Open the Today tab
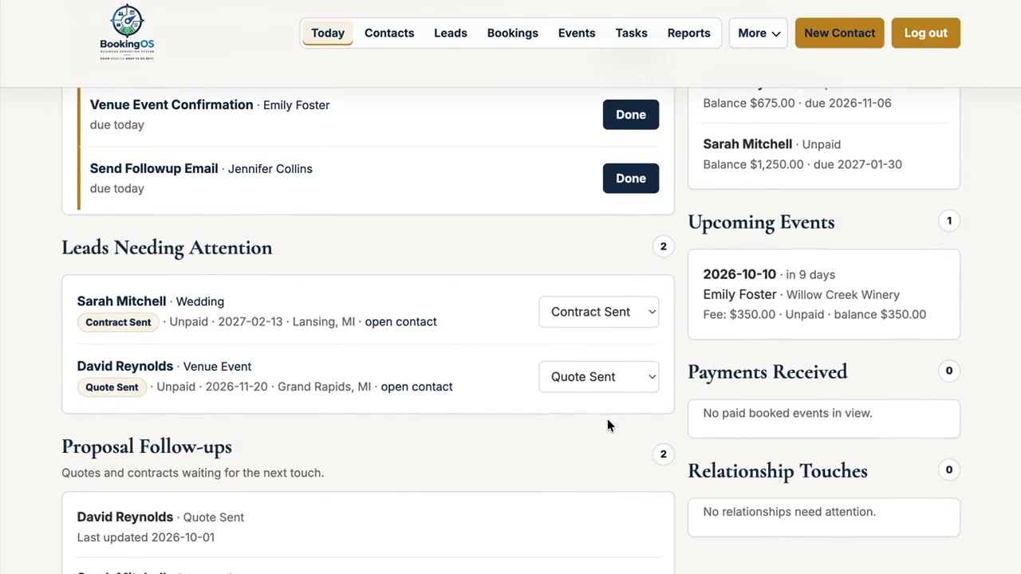1021x574 pixels. 328,33
